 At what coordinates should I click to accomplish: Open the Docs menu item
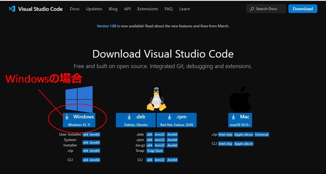pos(75,9)
